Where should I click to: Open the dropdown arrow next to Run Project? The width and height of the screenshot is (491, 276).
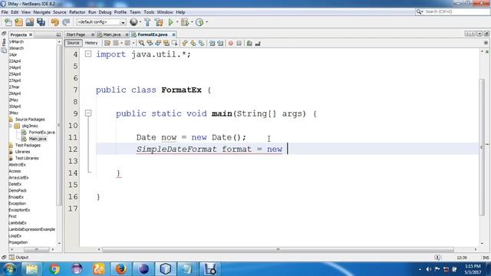pos(177,22)
